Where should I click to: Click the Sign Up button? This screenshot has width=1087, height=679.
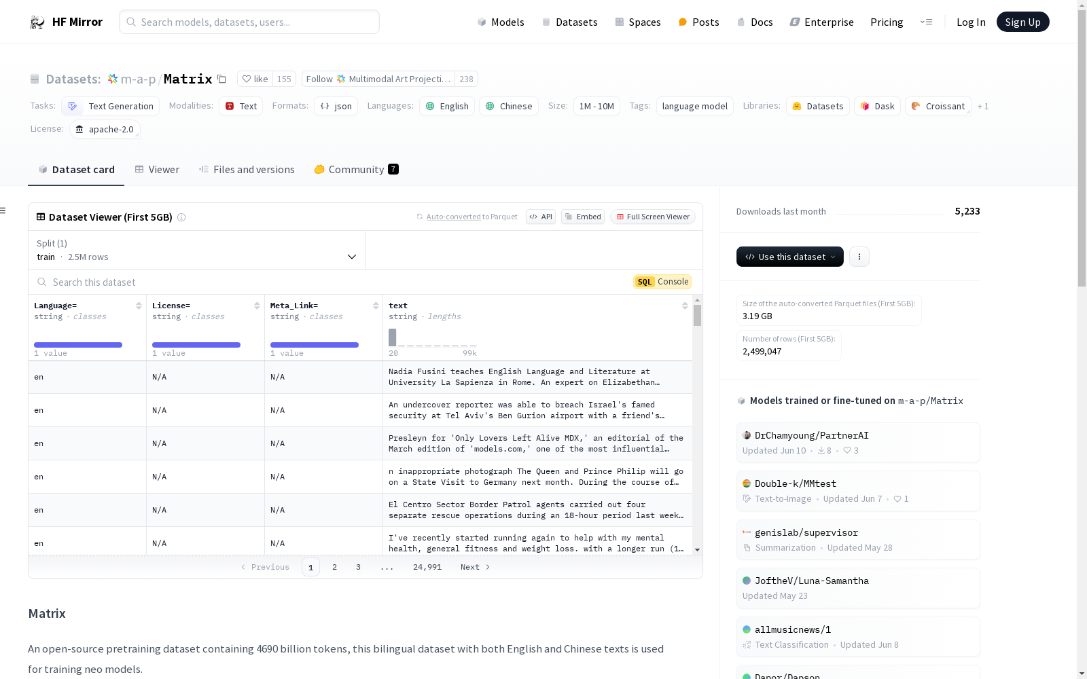[x=1022, y=22]
